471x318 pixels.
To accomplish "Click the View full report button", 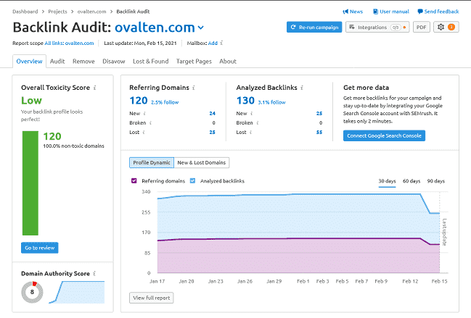I will tap(152, 298).
